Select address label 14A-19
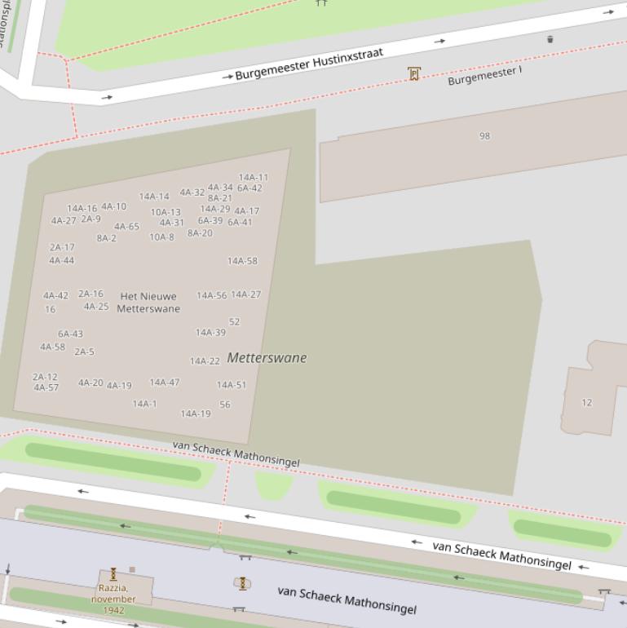Image resolution: width=627 pixels, height=628 pixels. coord(196,414)
